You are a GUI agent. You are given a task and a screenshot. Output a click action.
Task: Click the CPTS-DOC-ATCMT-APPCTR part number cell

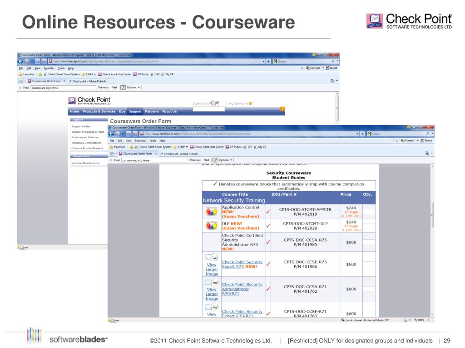click(x=305, y=212)
